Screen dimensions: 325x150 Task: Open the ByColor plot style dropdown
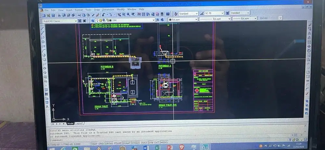point(270,18)
